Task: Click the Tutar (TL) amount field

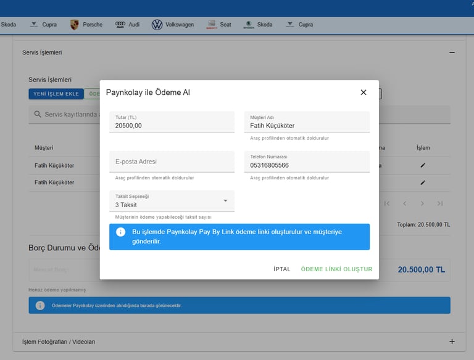Action: coord(172,122)
